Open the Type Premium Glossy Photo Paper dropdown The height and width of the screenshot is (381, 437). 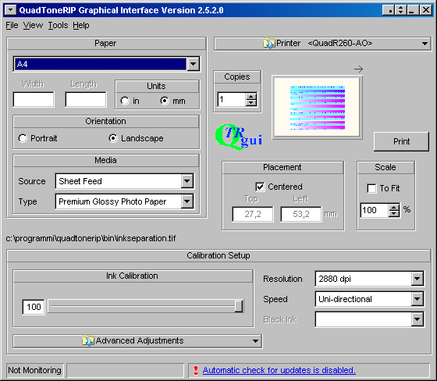point(187,201)
